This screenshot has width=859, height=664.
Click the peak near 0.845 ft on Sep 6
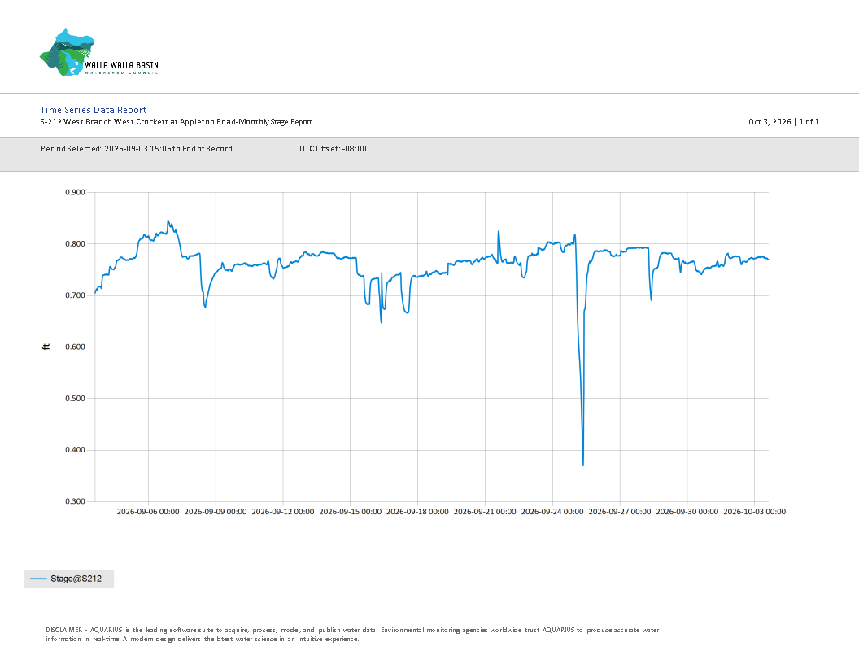pyautogui.click(x=168, y=221)
